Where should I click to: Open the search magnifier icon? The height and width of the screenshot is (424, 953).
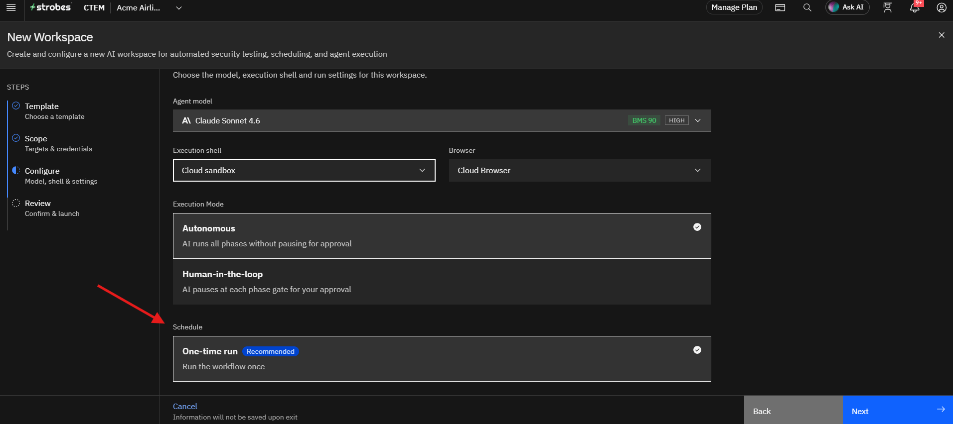pyautogui.click(x=807, y=7)
